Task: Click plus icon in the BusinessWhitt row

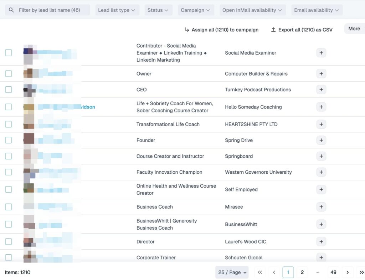Action: [321, 224]
